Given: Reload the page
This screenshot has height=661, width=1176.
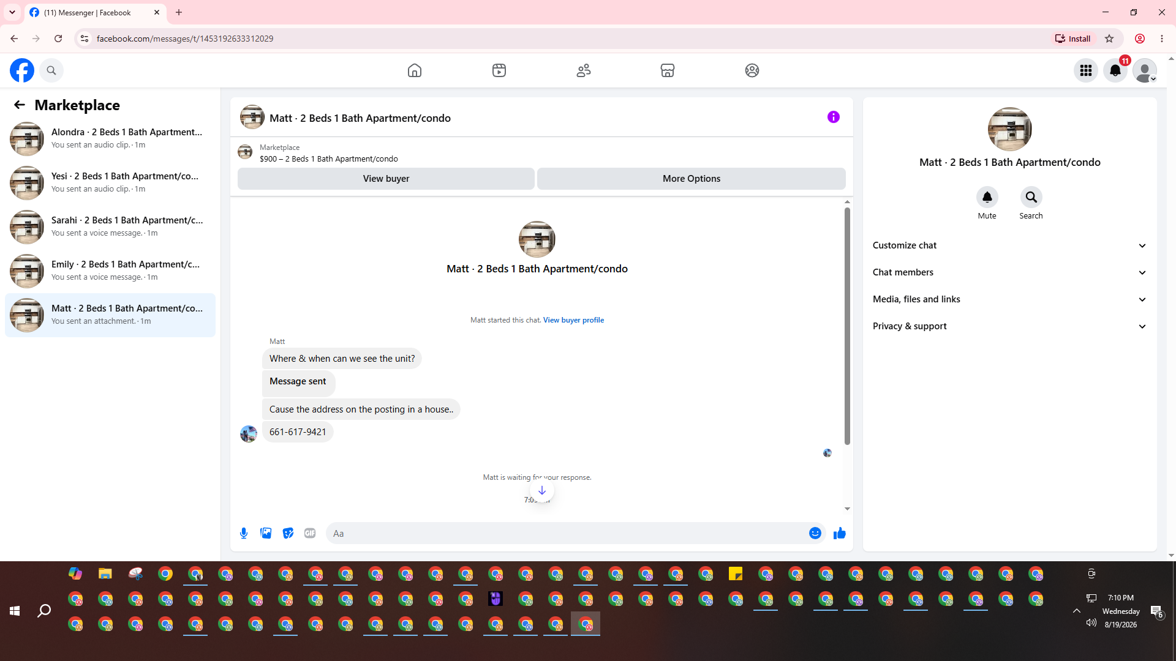Looking at the screenshot, I should [58, 39].
